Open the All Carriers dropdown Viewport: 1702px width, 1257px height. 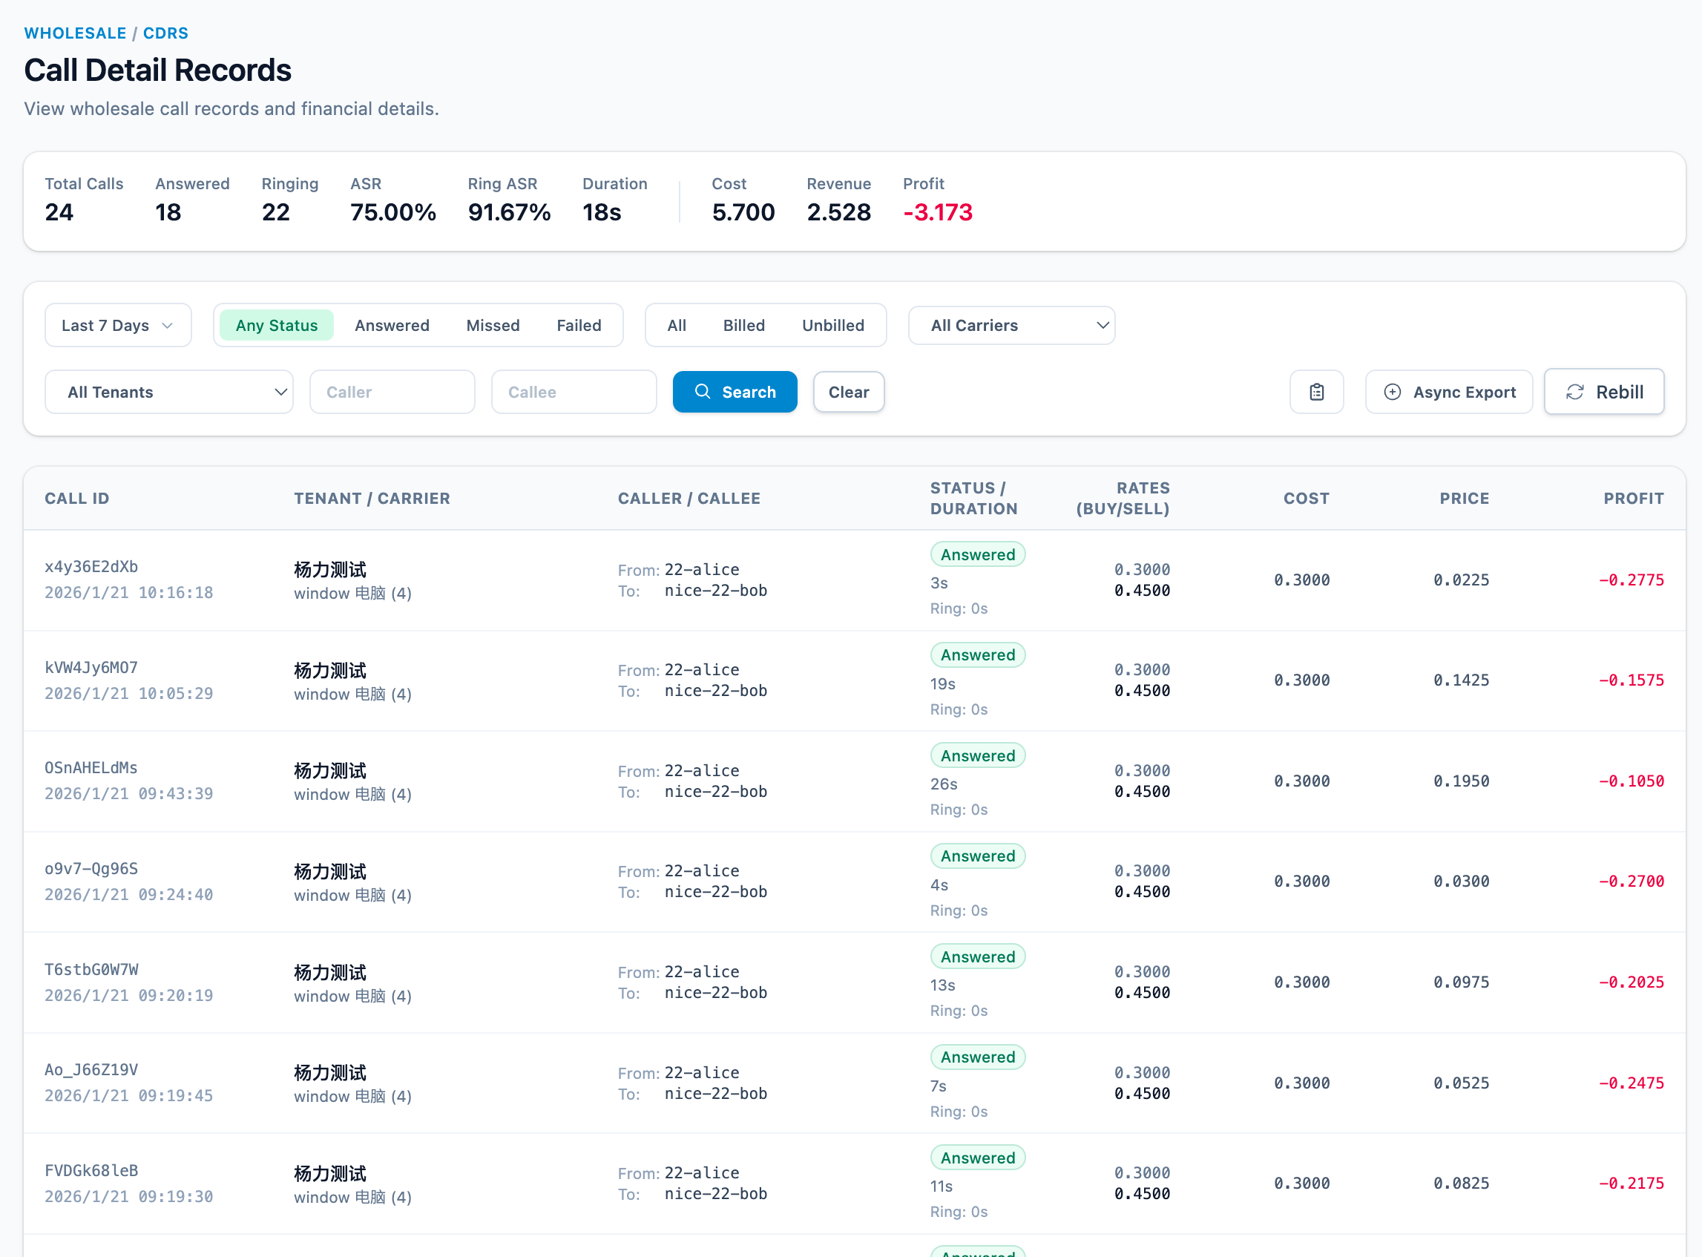(x=1011, y=325)
